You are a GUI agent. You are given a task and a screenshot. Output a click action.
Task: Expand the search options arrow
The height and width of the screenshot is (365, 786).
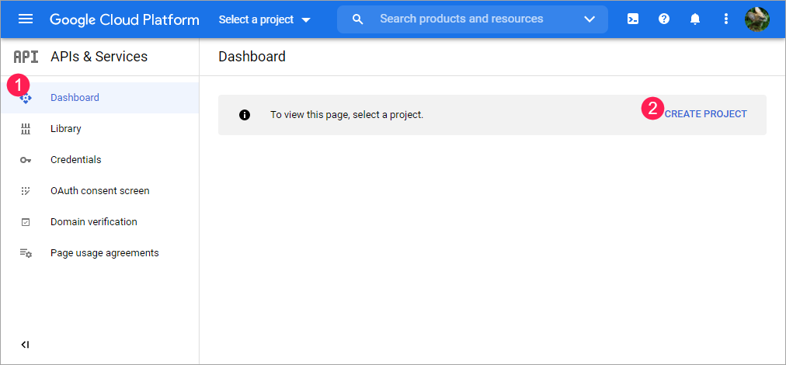[x=589, y=19]
